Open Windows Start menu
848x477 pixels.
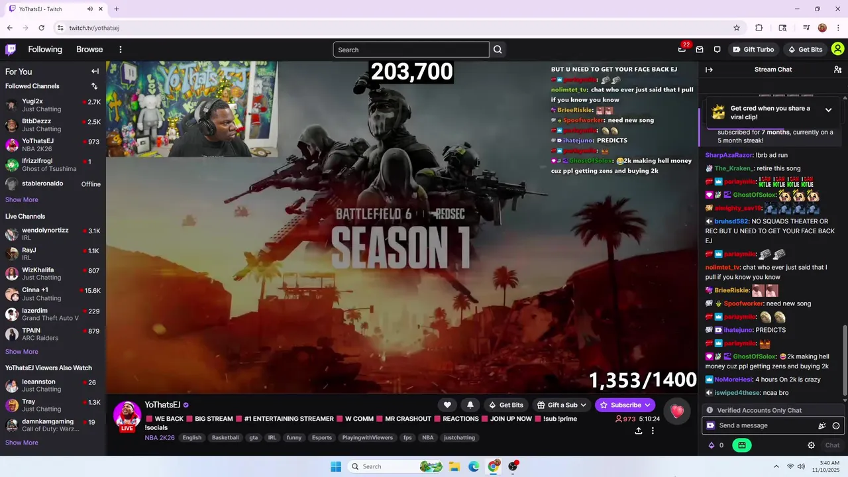[x=336, y=466]
